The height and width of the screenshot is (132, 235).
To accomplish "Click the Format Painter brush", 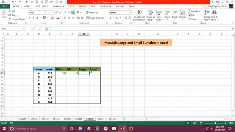I will [x=10, y=19].
